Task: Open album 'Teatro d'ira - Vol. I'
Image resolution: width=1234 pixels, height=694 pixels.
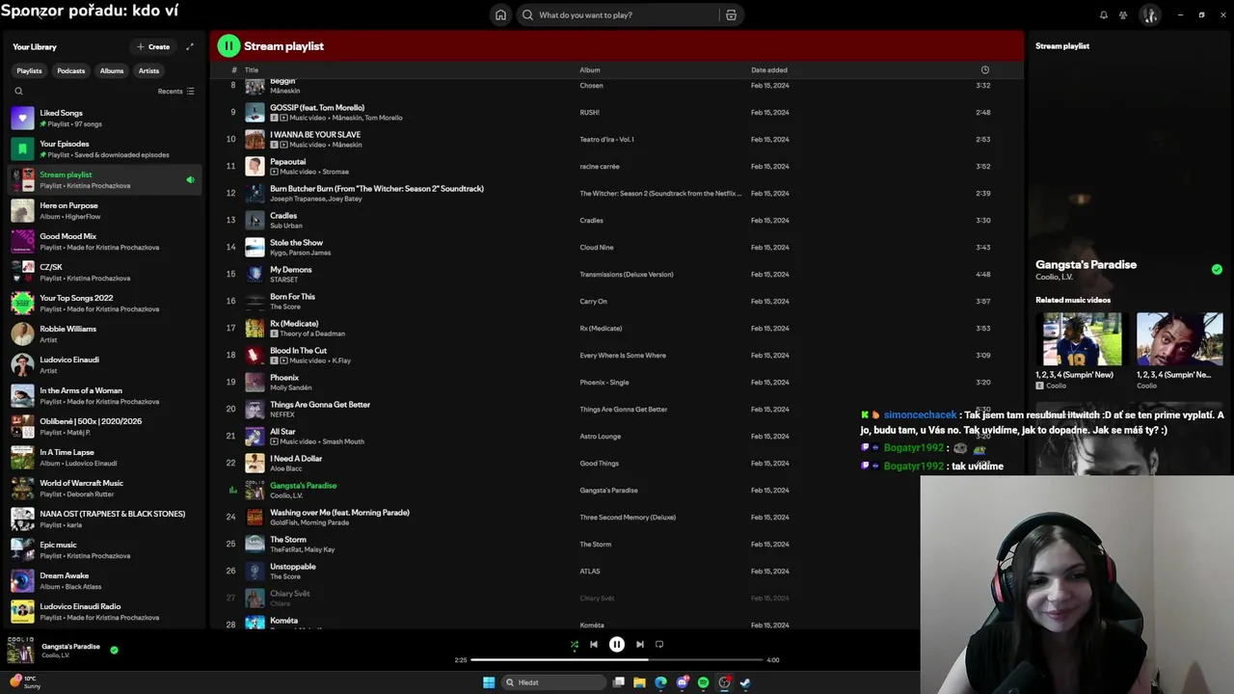Action: coord(606,139)
